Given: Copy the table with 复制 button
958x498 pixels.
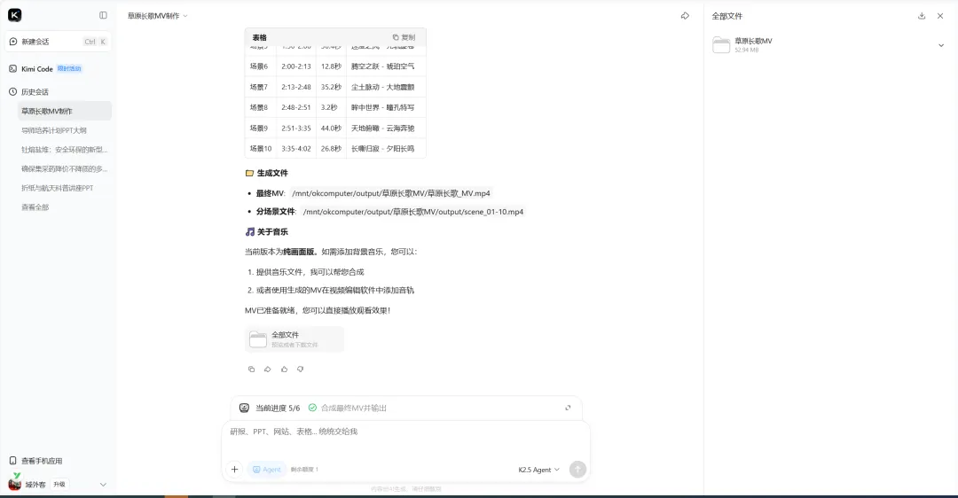Looking at the screenshot, I should pyautogui.click(x=404, y=37).
